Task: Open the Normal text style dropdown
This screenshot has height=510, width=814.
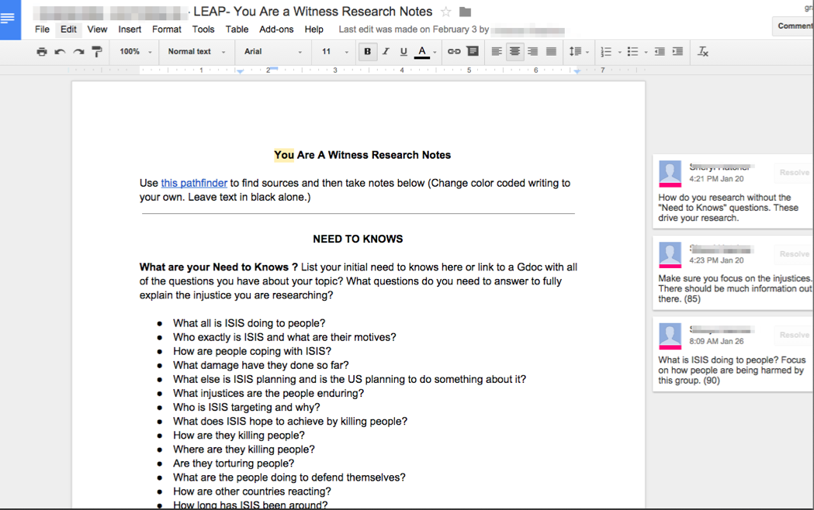Action: (196, 52)
